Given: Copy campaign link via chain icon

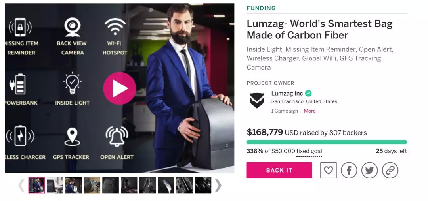Looking at the screenshot, I should pyautogui.click(x=390, y=170).
